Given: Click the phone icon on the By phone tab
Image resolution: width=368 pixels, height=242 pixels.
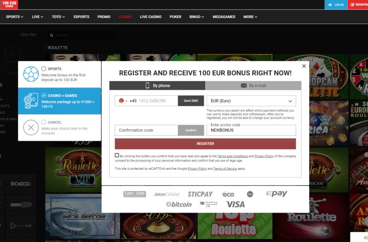Looking at the screenshot, I should click(x=147, y=86).
